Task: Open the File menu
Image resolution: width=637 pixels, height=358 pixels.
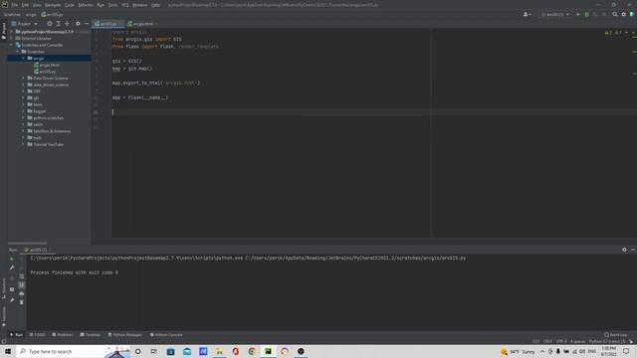Action: coord(15,5)
